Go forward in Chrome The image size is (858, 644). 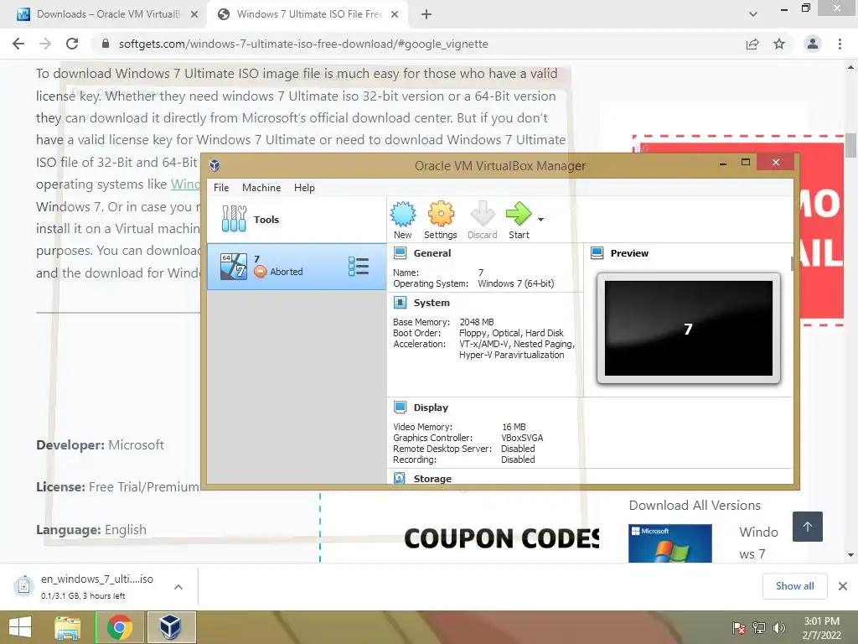click(45, 44)
